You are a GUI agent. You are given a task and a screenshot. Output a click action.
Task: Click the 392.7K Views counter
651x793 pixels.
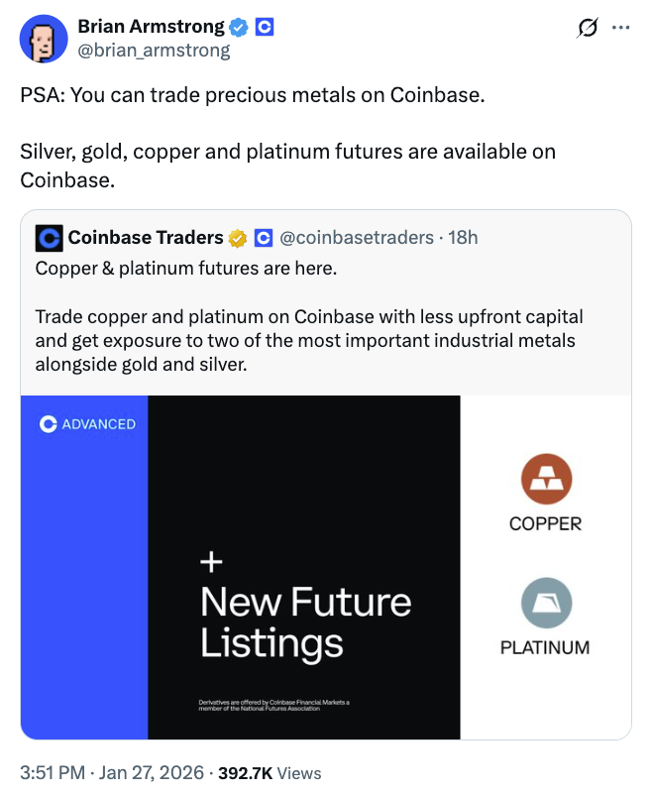pyautogui.click(x=268, y=772)
